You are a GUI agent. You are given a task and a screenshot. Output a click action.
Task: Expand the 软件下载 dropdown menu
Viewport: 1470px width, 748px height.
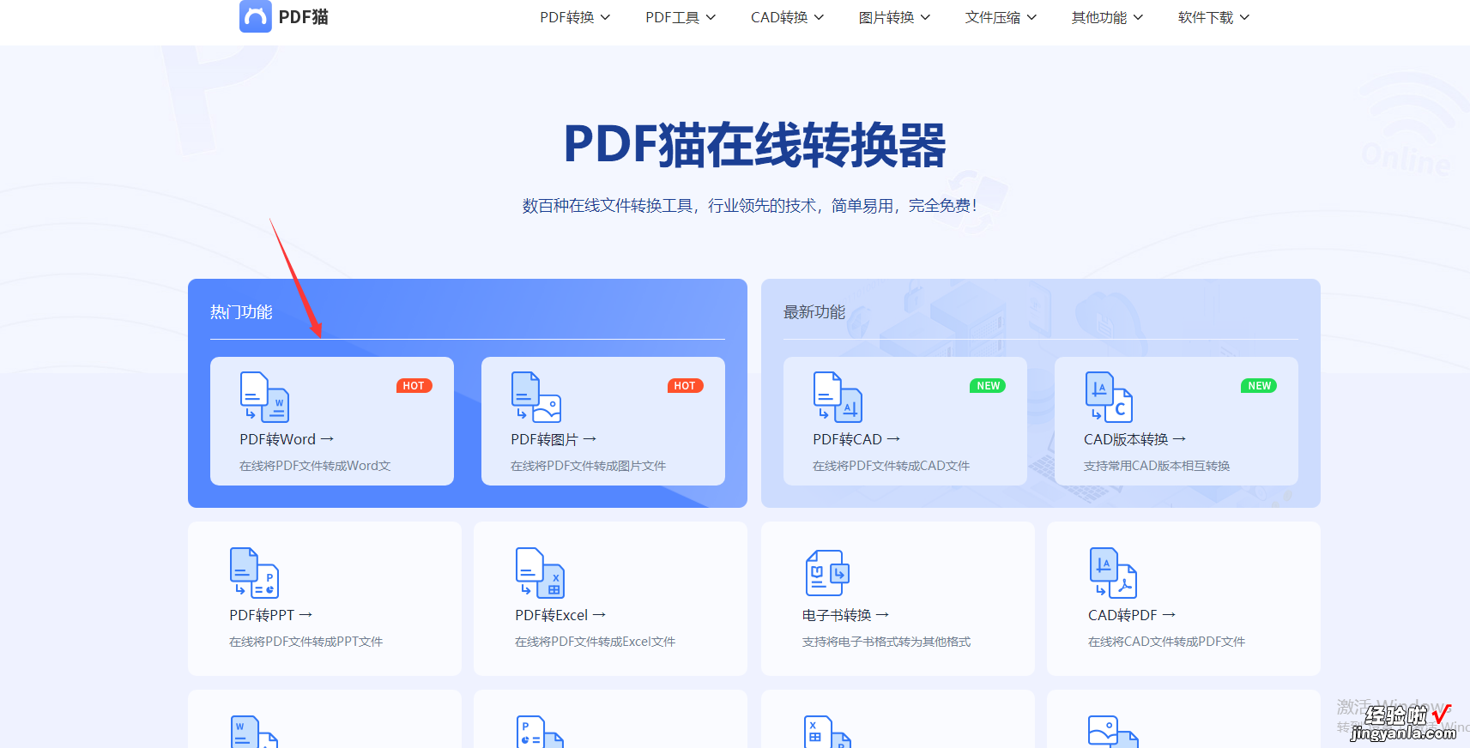[x=1213, y=17]
